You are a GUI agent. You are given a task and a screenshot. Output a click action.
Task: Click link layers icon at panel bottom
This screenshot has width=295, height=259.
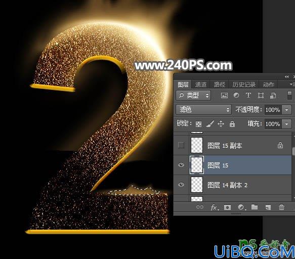[199, 207]
